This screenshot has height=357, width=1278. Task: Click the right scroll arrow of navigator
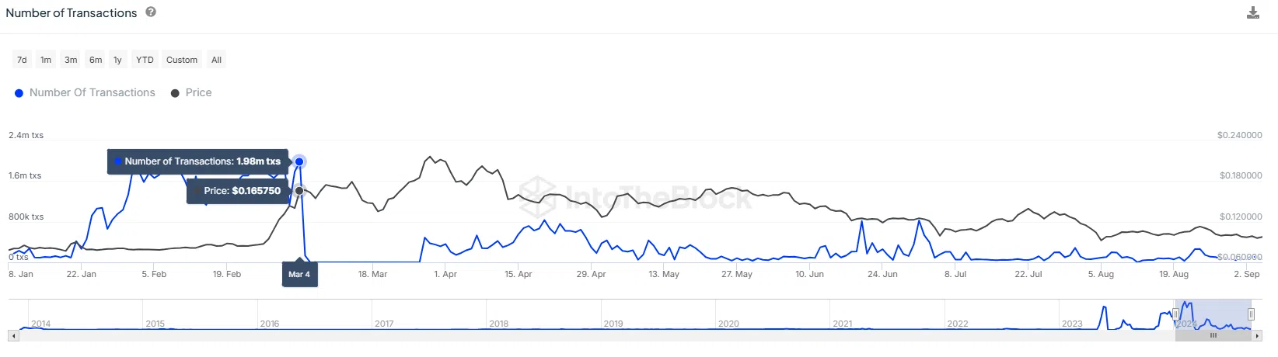(x=1258, y=335)
